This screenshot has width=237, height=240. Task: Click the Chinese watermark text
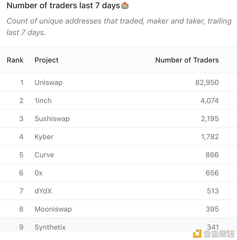pos(219,234)
